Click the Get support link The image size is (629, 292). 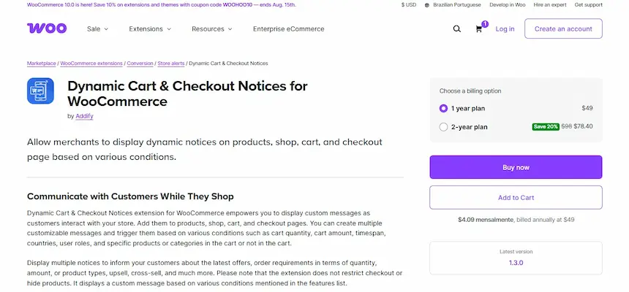click(589, 5)
